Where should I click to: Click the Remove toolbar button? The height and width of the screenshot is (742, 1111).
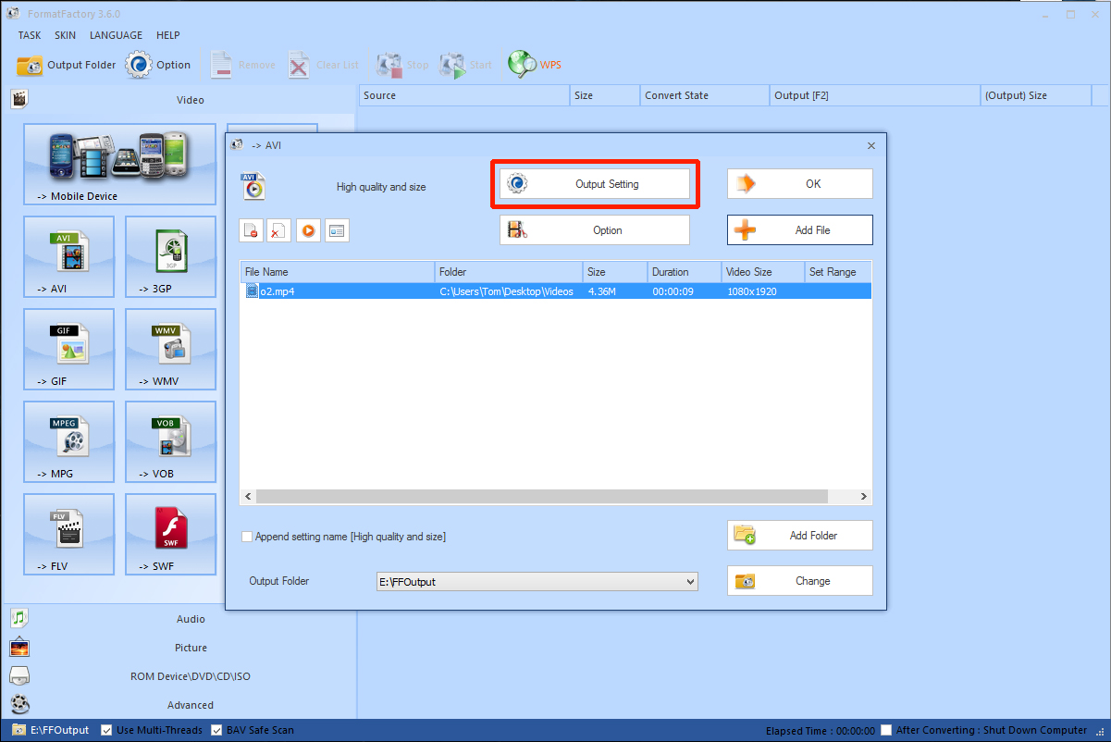coord(242,65)
